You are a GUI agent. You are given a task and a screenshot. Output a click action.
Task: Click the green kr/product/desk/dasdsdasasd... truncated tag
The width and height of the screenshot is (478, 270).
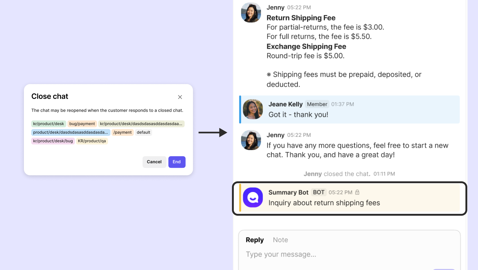pyautogui.click(x=141, y=124)
